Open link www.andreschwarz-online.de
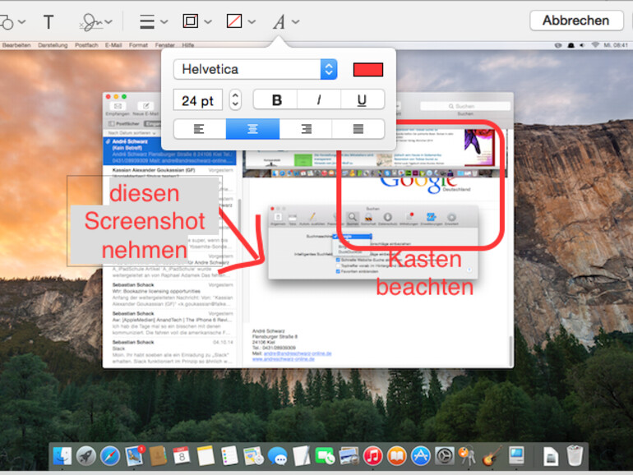 [283, 359]
